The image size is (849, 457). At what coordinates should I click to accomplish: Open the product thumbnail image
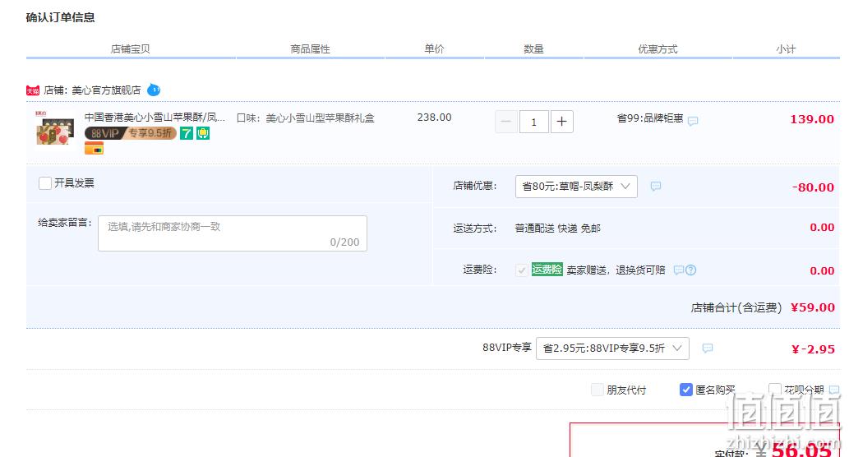point(55,128)
